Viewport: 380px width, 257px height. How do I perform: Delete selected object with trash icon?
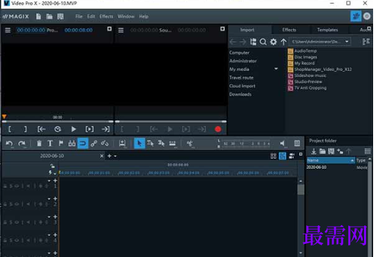[39, 143]
